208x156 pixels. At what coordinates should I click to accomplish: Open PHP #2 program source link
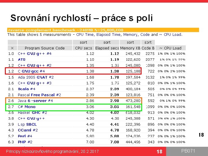(x=25, y=142)
